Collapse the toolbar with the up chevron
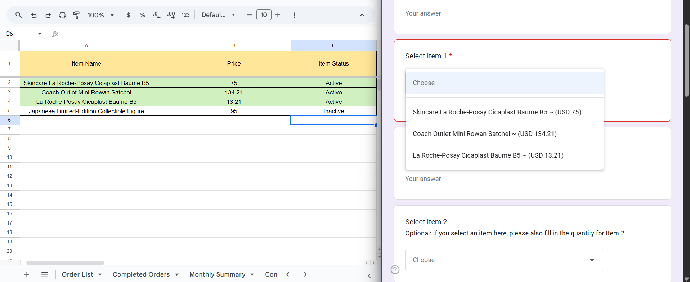Viewport: 690px width, 282px height. point(362,15)
